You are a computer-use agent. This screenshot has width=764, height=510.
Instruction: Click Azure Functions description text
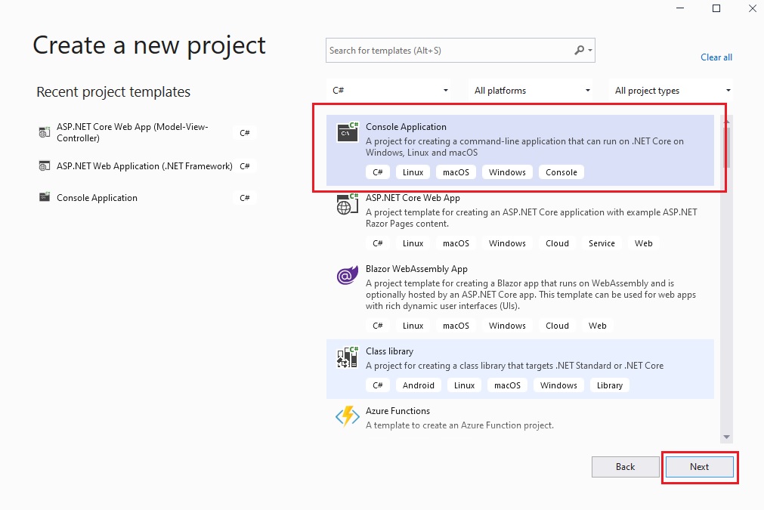pyautogui.click(x=459, y=425)
